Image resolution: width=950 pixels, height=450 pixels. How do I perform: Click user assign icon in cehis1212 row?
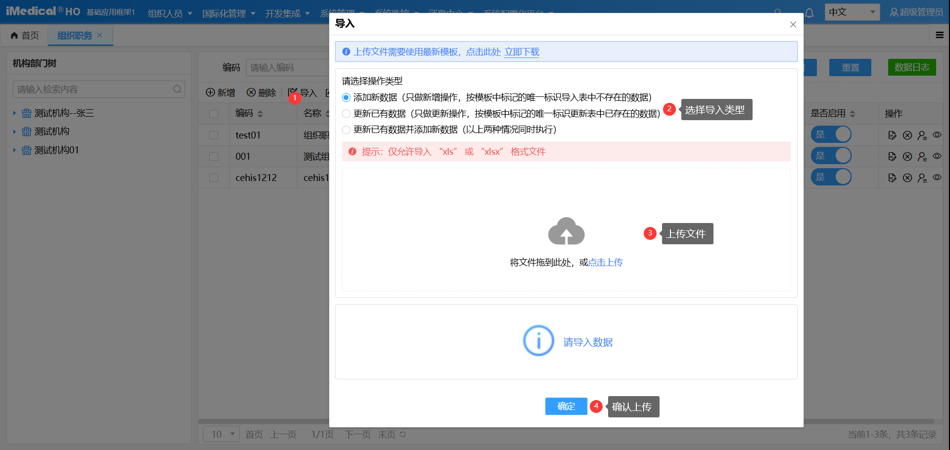(x=922, y=178)
